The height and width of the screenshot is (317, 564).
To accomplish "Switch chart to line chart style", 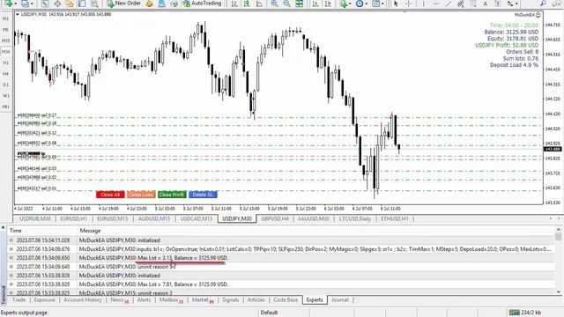I will click(259, 4).
